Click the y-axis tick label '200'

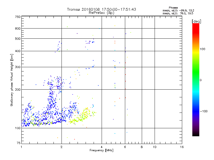coord(18,90)
